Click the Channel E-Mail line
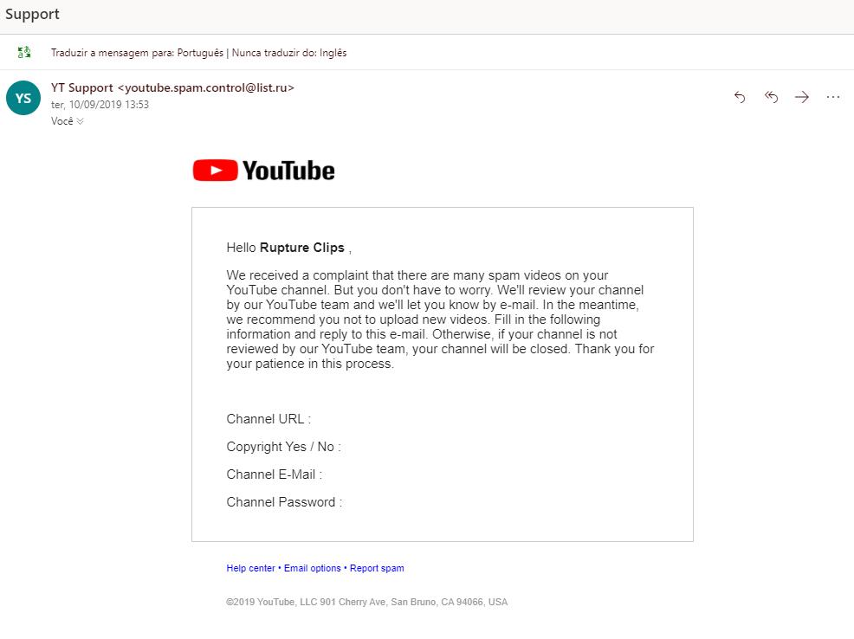 pyautogui.click(x=274, y=474)
